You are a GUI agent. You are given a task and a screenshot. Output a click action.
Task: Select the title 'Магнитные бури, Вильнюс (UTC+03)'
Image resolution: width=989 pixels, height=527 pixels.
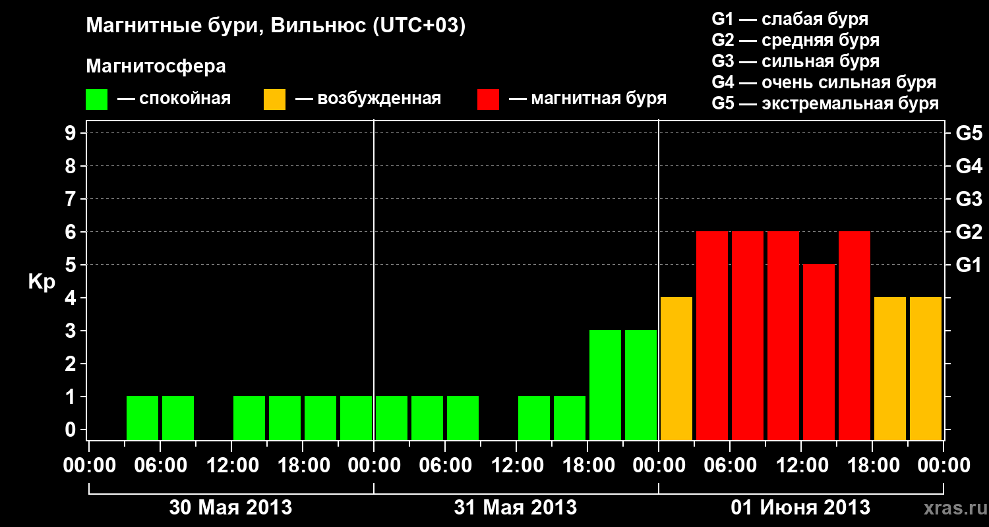pyautogui.click(x=276, y=26)
